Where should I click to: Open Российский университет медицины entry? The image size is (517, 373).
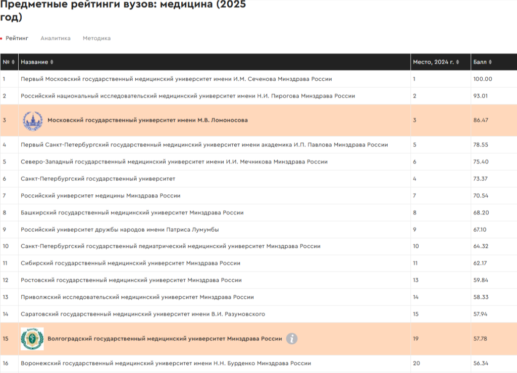(100, 196)
